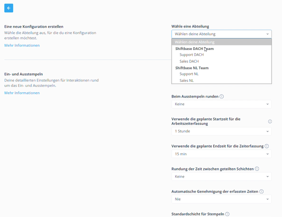This screenshot has width=282, height=217.
Task: Click info icon beside geplante Endzeit label
Action: pos(267,146)
